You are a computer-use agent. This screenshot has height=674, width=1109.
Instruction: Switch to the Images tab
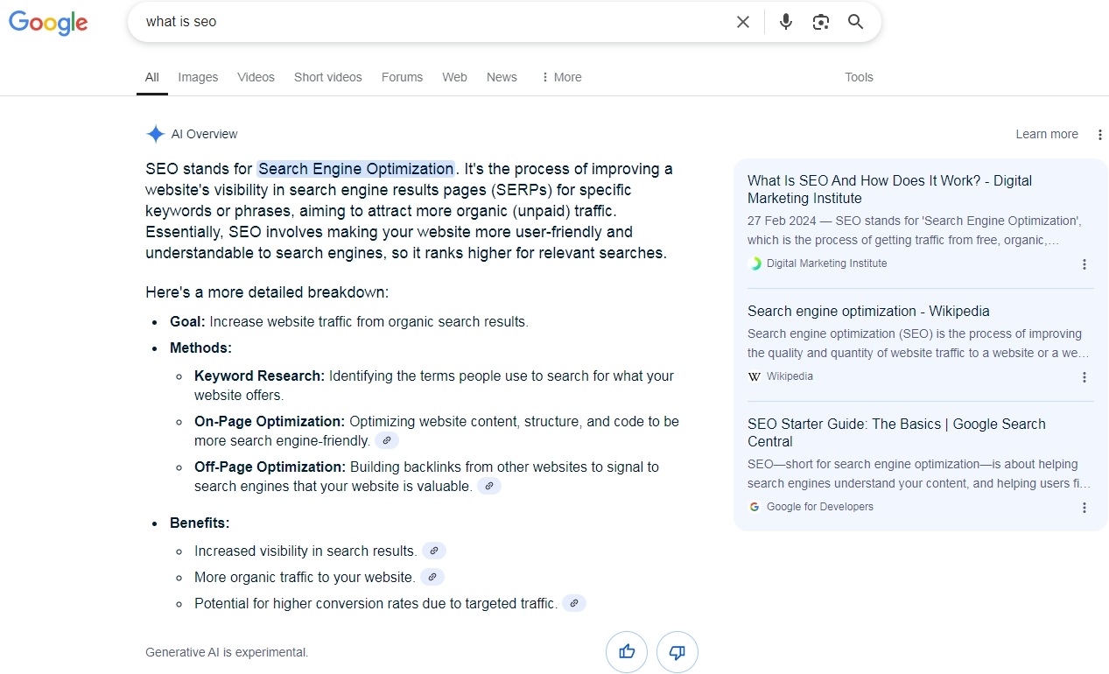coord(198,77)
